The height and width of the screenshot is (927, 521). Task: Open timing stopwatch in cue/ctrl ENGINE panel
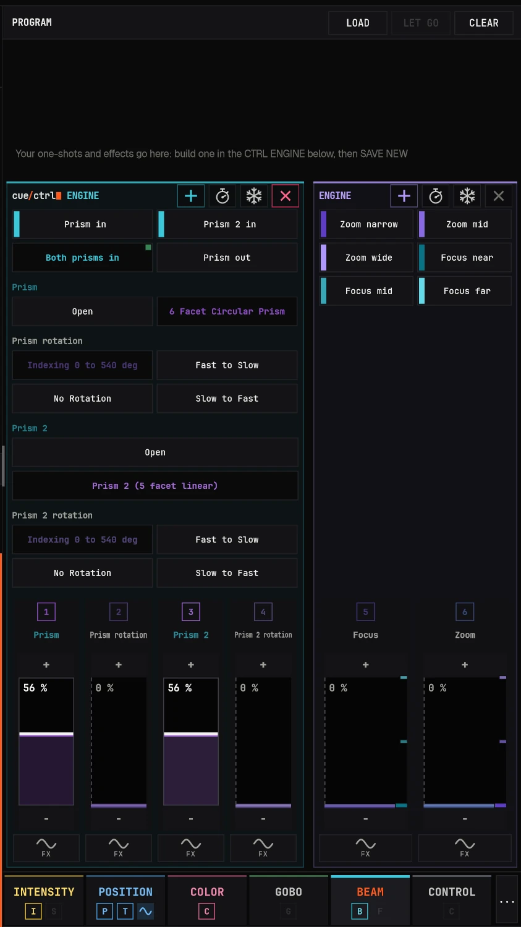click(x=222, y=196)
